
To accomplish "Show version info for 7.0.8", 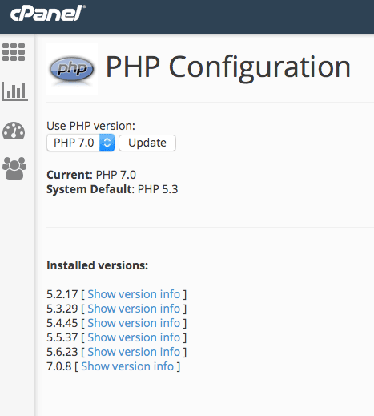I will (127, 366).
